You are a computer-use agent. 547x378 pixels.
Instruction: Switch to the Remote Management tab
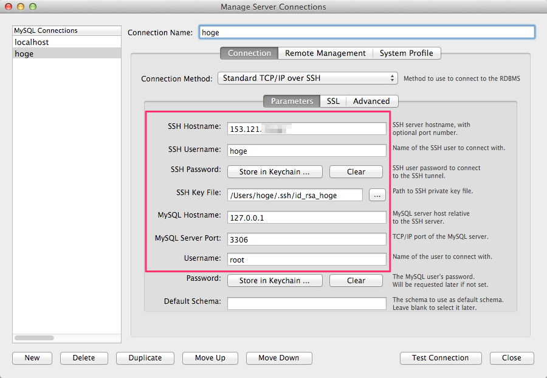pyautogui.click(x=325, y=53)
